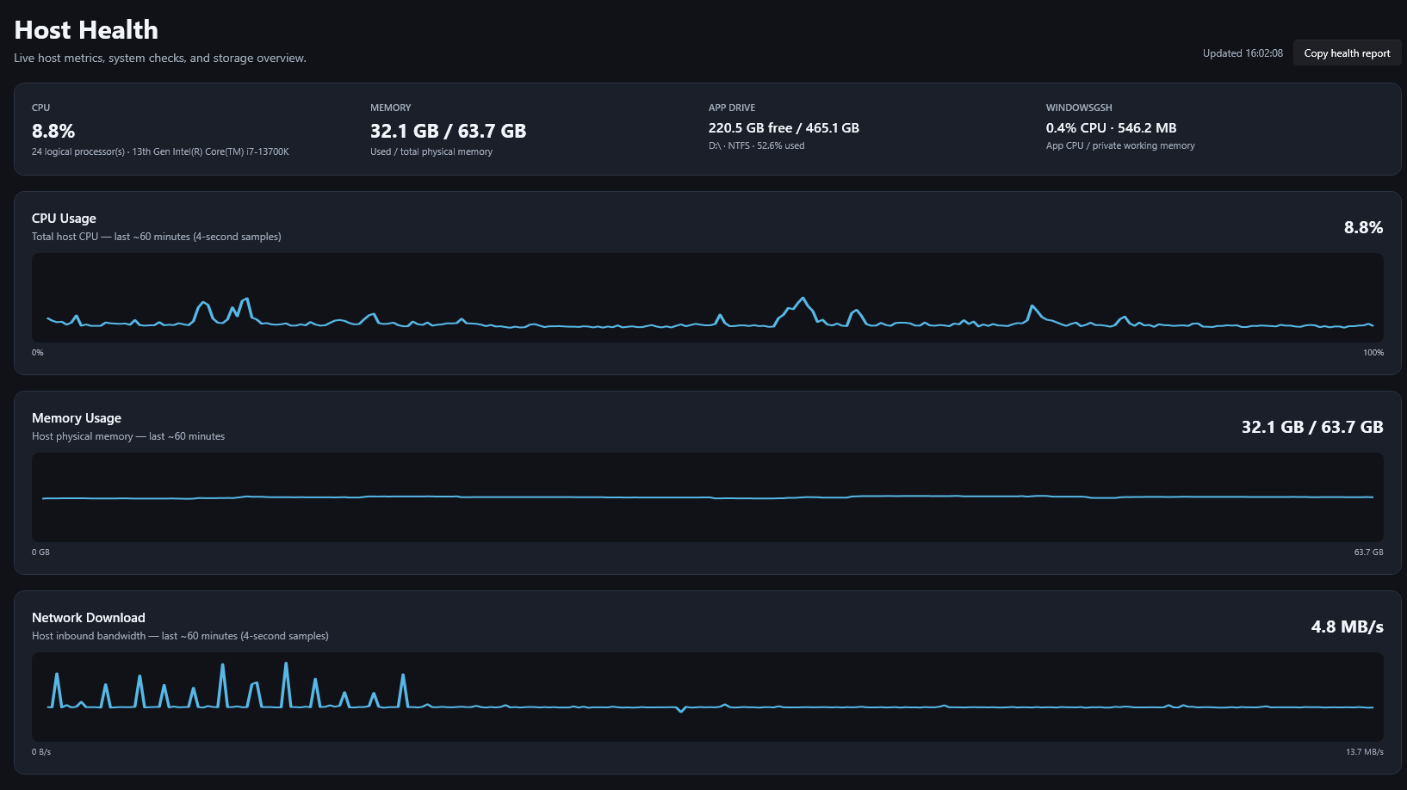Image resolution: width=1407 pixels, height=790 pixels.
Task: Click the Network Download line chart
Action: point(708,697)
